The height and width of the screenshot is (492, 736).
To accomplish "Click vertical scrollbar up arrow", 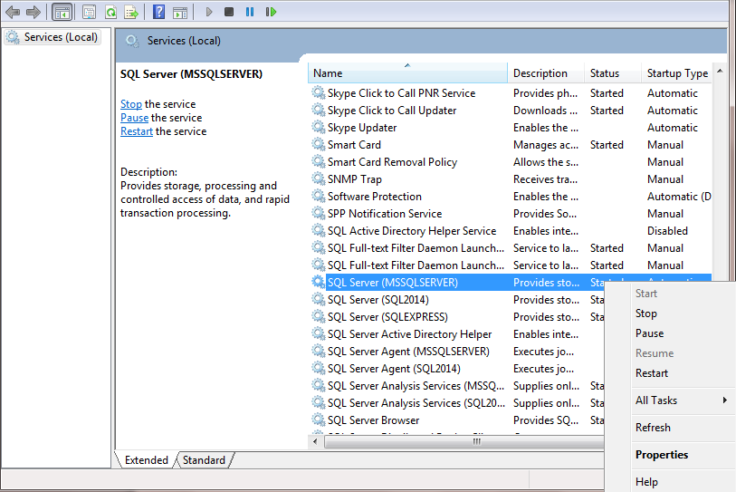I will [x=720, y=71].
